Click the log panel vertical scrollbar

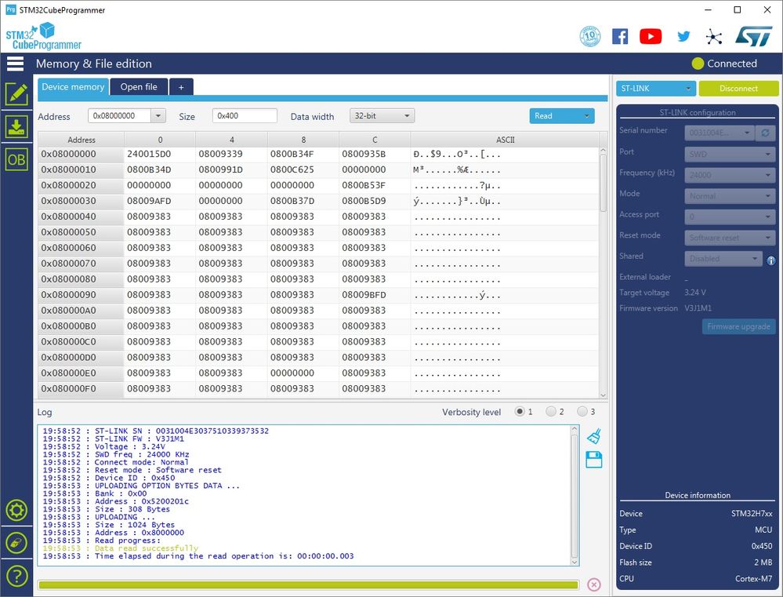pos(575,495)
